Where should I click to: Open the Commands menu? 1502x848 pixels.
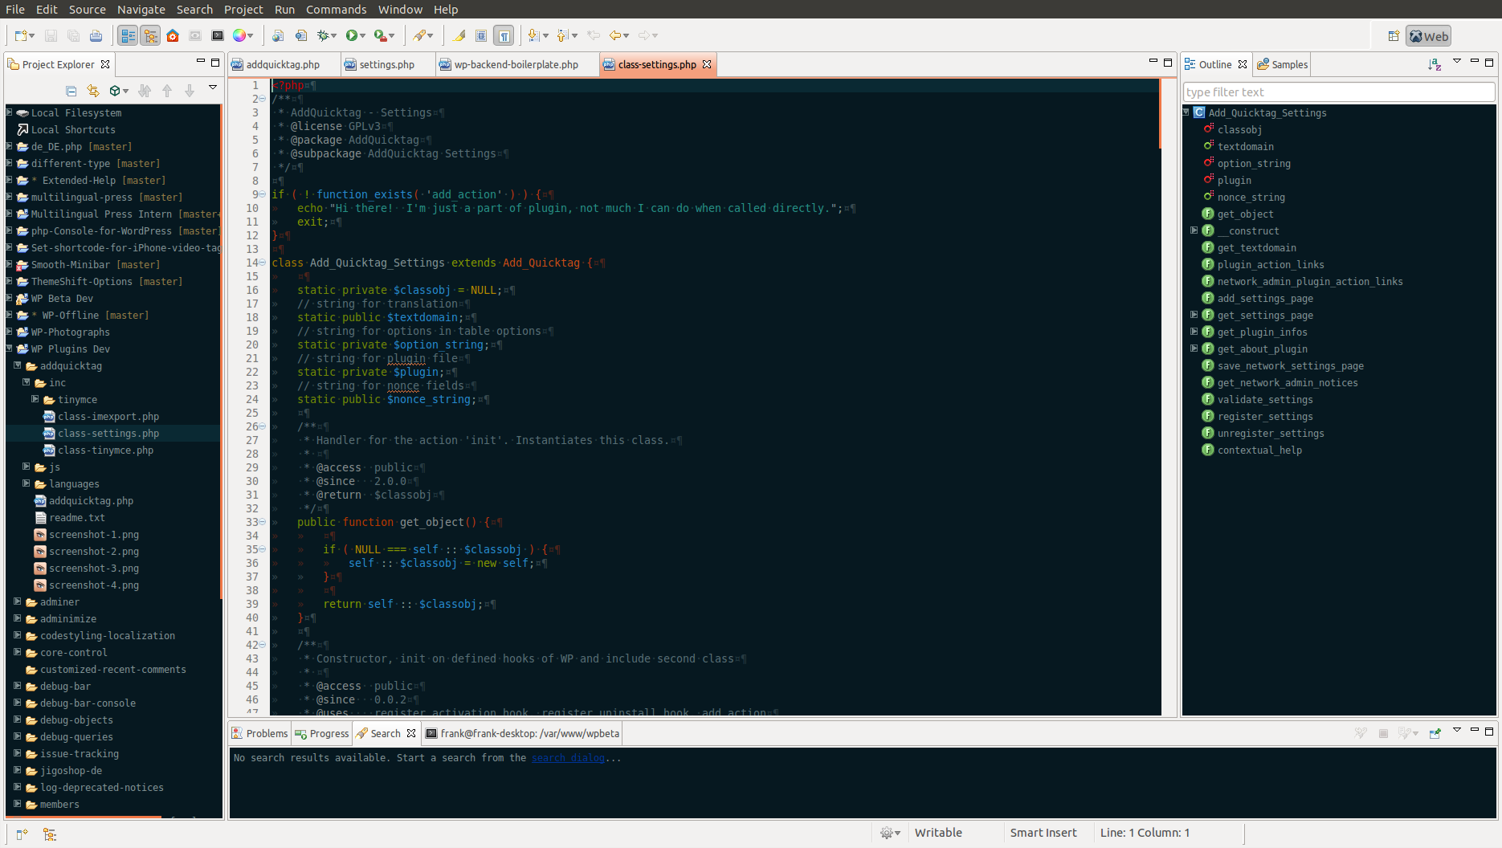click(337, 10)
